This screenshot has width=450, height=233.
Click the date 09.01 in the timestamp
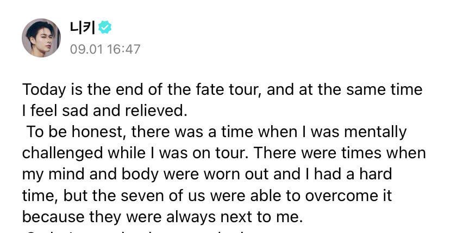[86, 49]
